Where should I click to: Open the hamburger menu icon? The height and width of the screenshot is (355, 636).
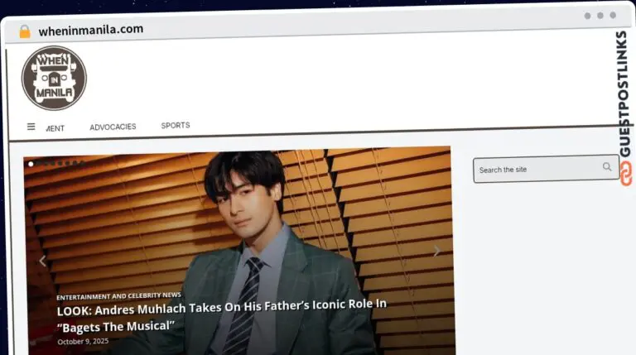point(31,127)
